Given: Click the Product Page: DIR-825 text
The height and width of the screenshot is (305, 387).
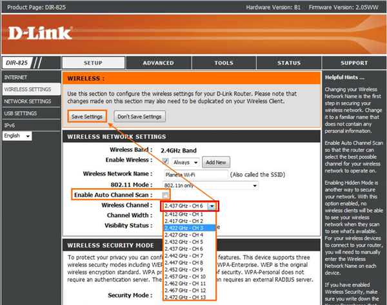Looking at the screenshot, I should (37, 7).
